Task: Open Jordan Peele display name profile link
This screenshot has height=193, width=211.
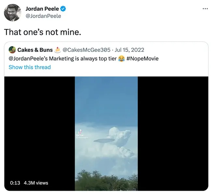Action: pyautogui.click(x=42, y=9)
